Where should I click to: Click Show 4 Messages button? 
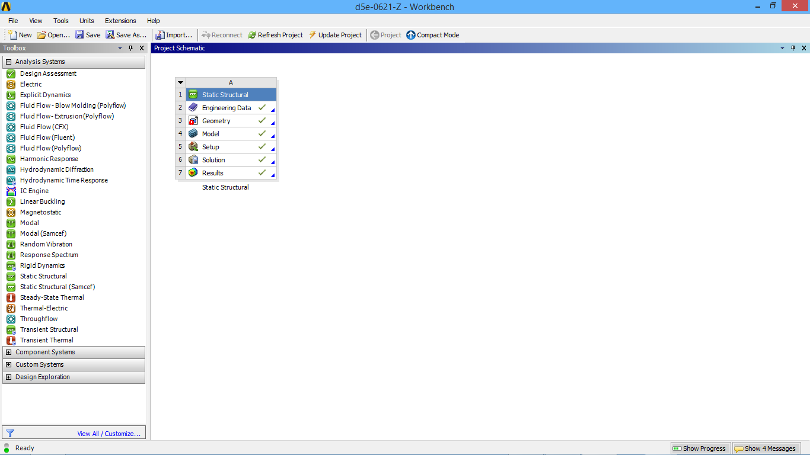tap(766, 448)
